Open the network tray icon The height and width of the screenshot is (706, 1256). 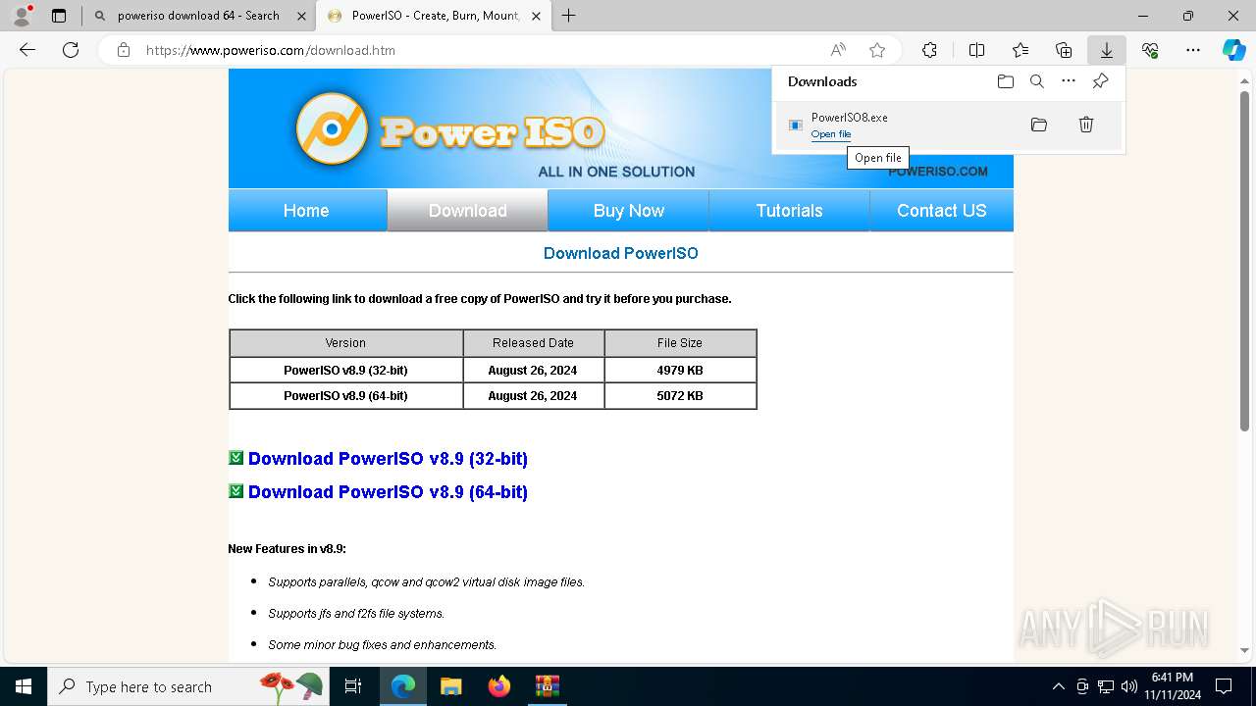point(1106,686)
